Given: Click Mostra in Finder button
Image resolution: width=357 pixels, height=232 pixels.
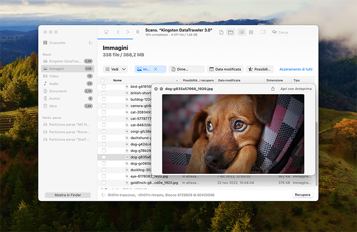Looking at the screenshot, I should click(x=67, y=195).
